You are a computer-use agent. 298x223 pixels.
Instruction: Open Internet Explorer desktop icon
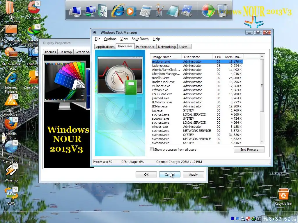coord(11,83)
